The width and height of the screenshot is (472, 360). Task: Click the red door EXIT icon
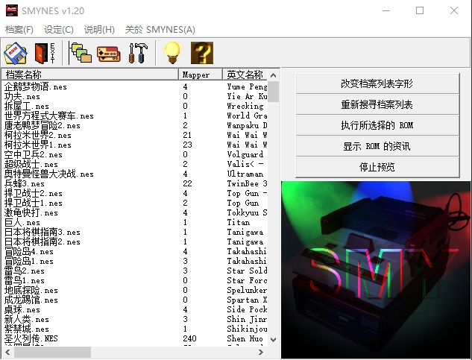[x=45, y=53]
